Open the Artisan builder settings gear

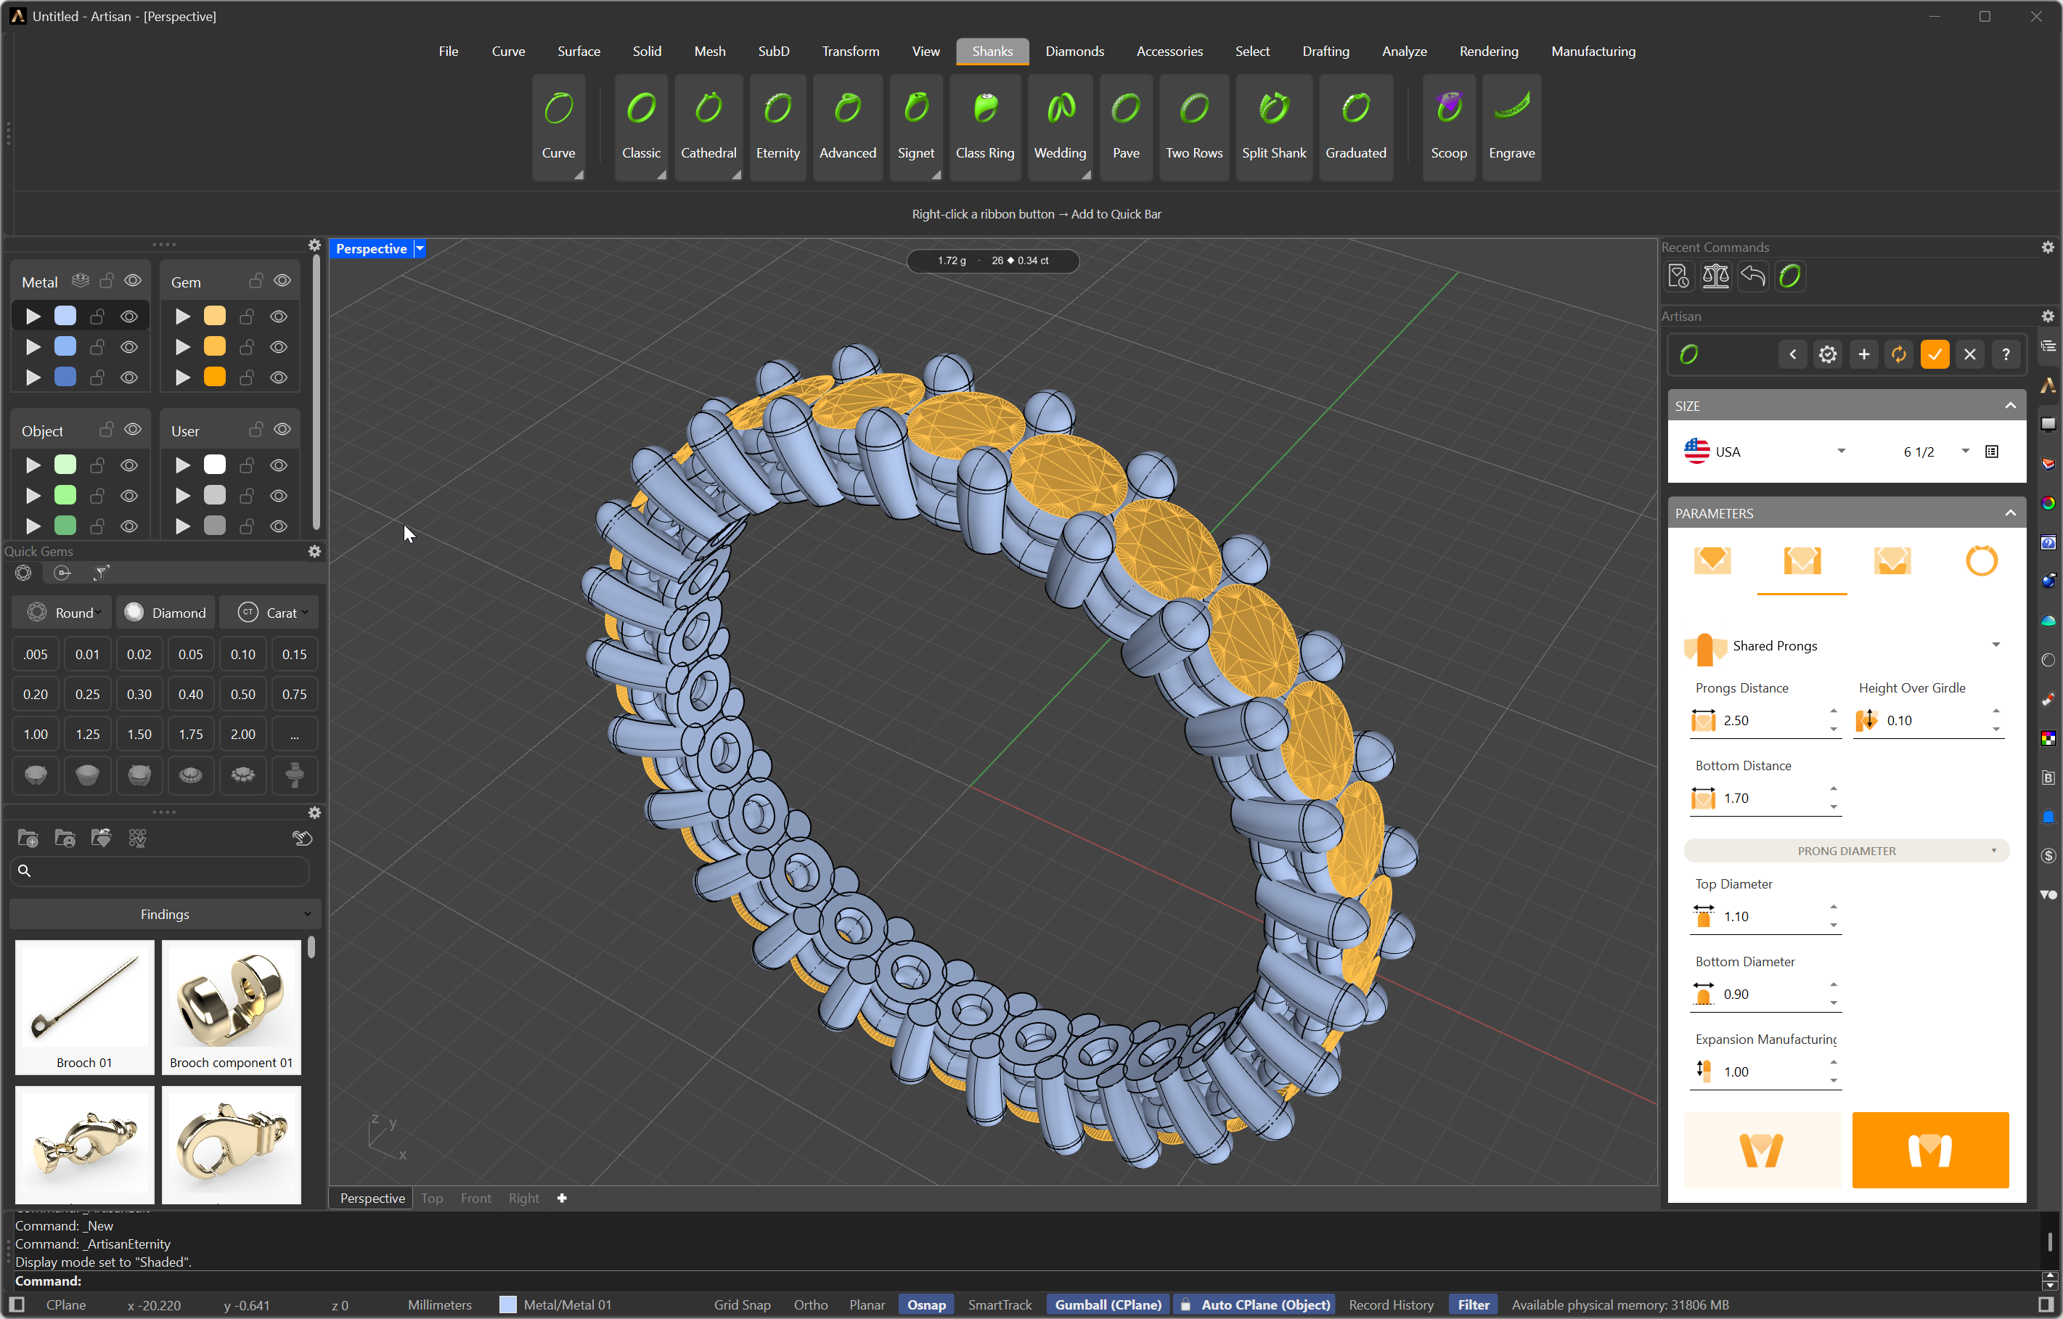tap(1827, 354)
